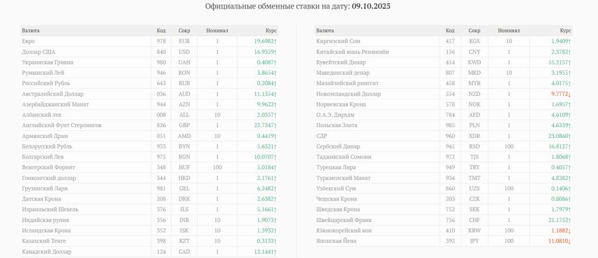This screenshot has height=258, width=598.
Task: Click the numeric code 978 for Euro
Action: (x=161, y=41)
